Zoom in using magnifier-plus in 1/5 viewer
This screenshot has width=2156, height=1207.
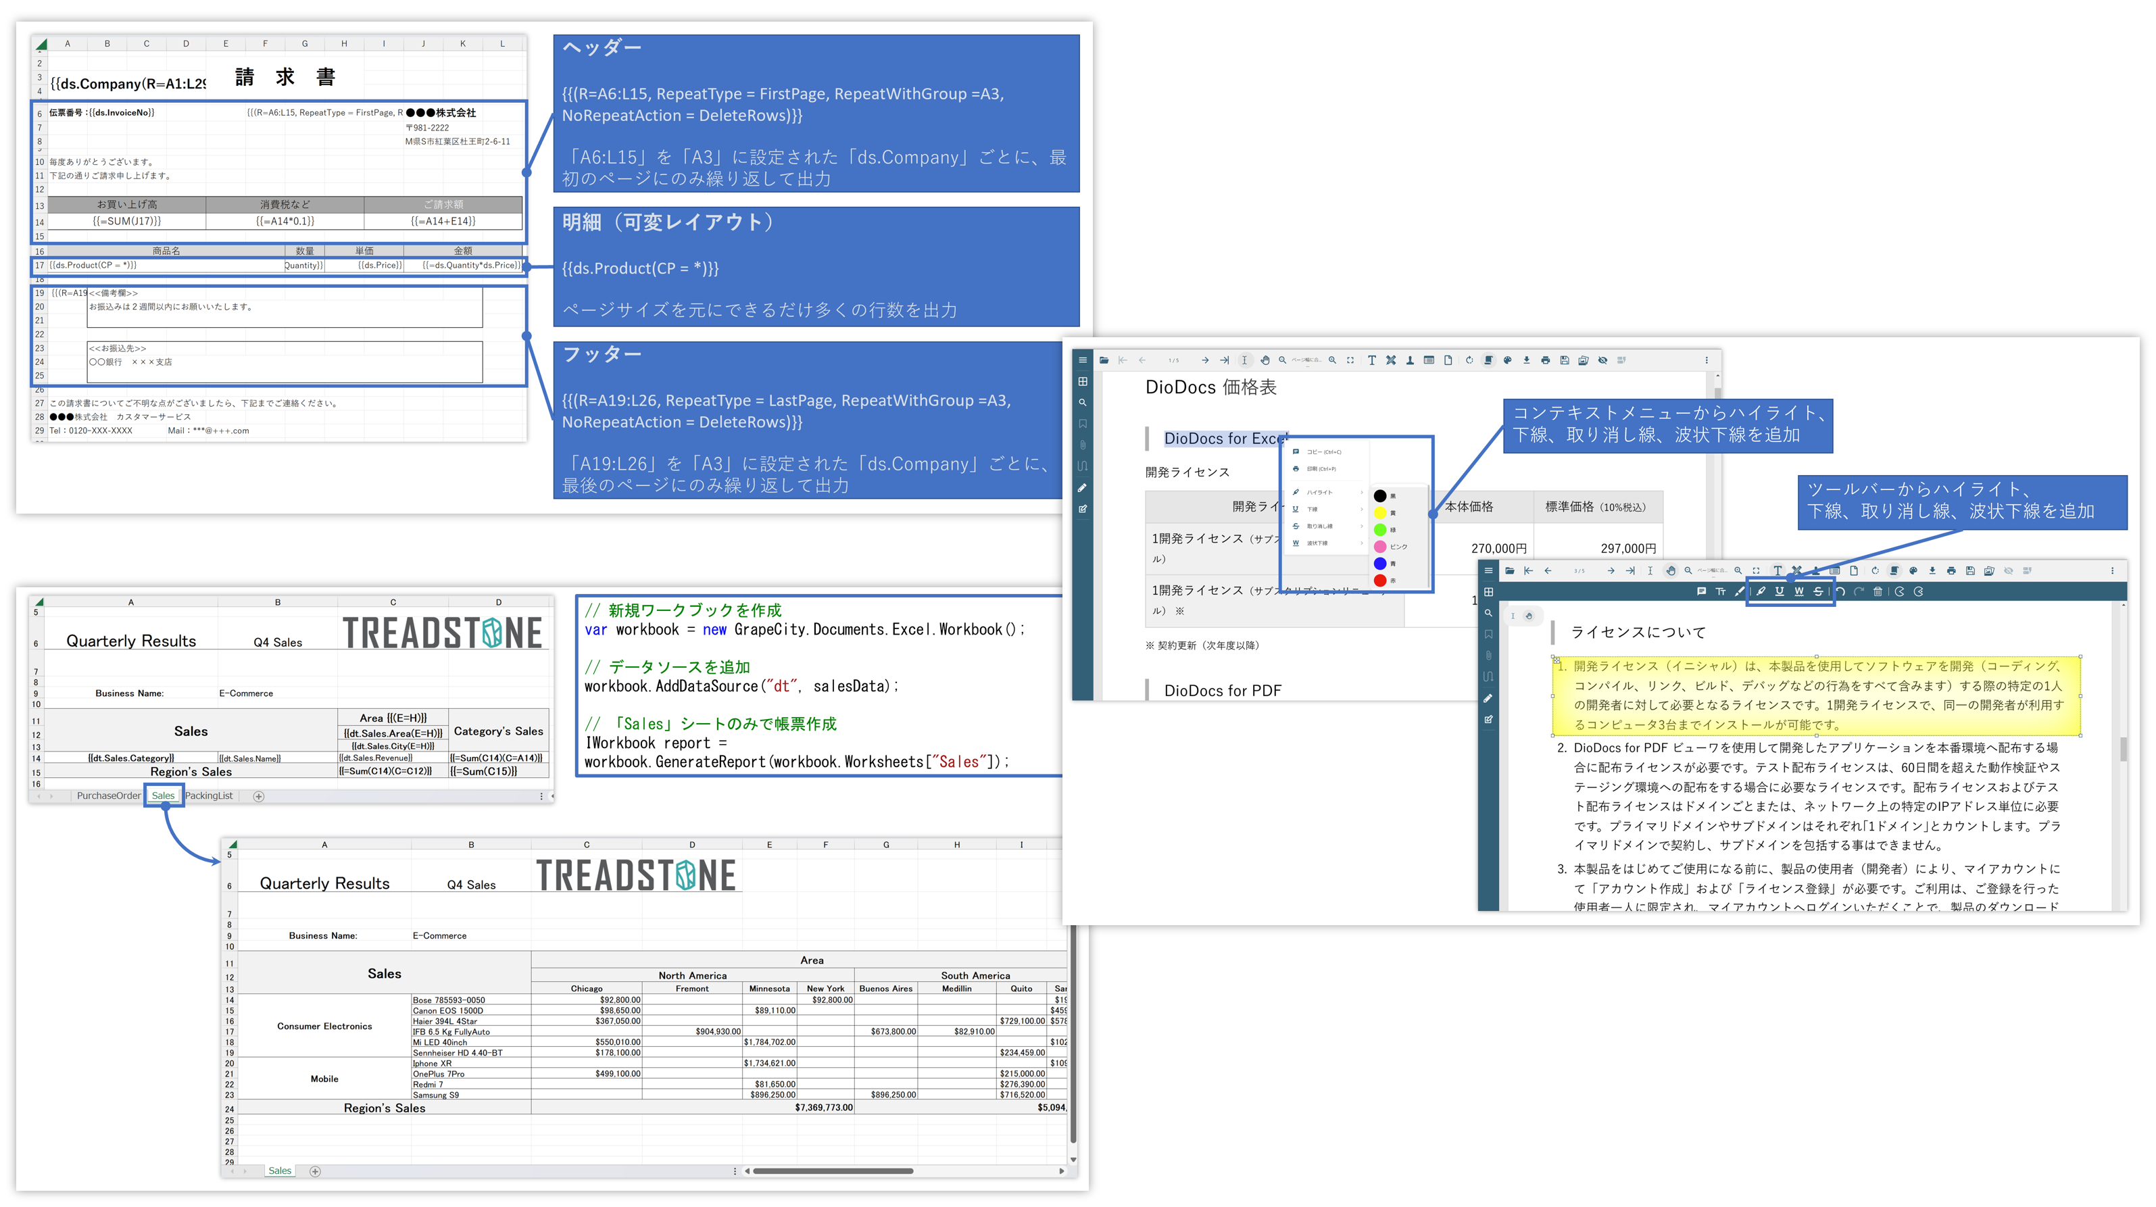click(x=1331, y=361)
